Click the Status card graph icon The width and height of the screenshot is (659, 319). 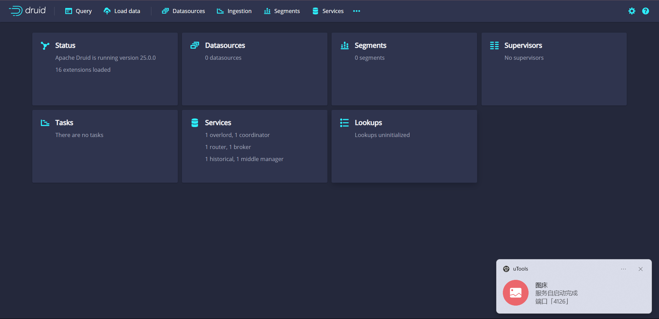coord(45,46)
